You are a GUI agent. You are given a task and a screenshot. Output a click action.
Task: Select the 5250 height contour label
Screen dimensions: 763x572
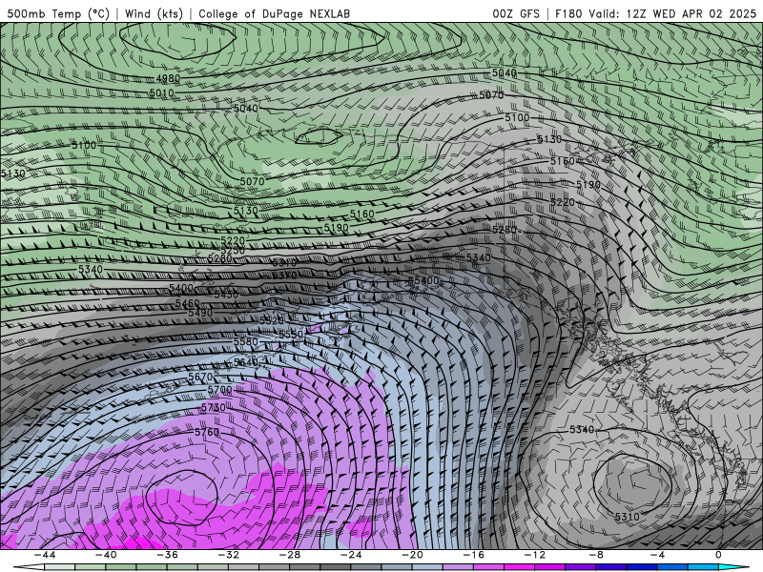click(233, 250)
